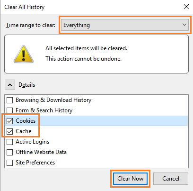Click the dropdown chevron next to Everything
Image resolution: width=193 pixels, height=191 pixels.
coord(184,25)
